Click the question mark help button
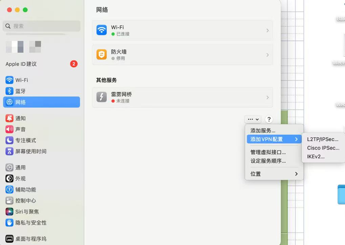Viewport: 345px width, 245px height. pyautogui.click(x=269, y=119)
